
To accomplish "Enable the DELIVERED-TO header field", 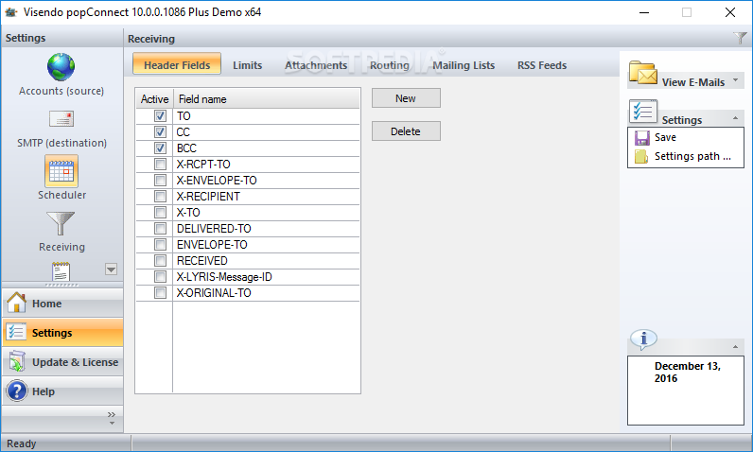I will pyautogui.click(x=160, y=229).
